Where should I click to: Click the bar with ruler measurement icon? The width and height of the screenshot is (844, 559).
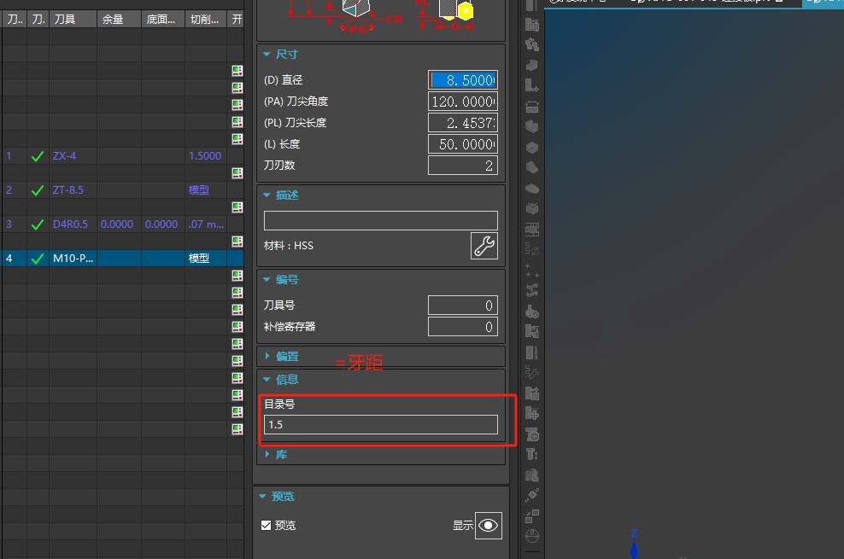click(532, 352)
